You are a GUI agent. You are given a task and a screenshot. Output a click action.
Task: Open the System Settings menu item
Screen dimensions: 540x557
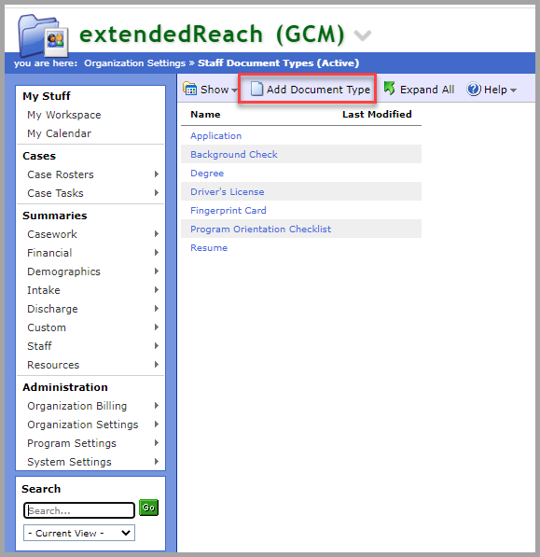(x=69, y=462)
